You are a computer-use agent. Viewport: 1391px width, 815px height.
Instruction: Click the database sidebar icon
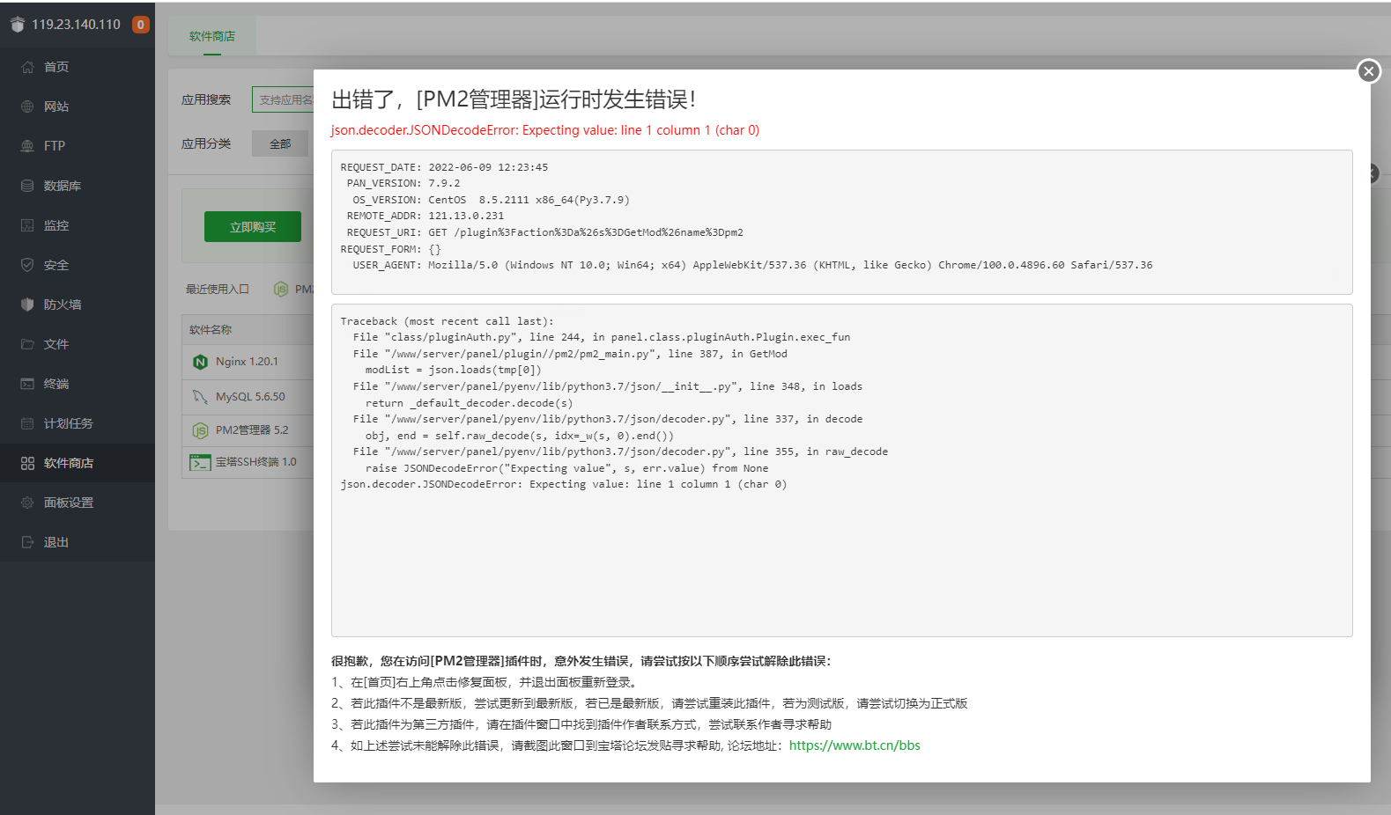(x=27, y=186)
